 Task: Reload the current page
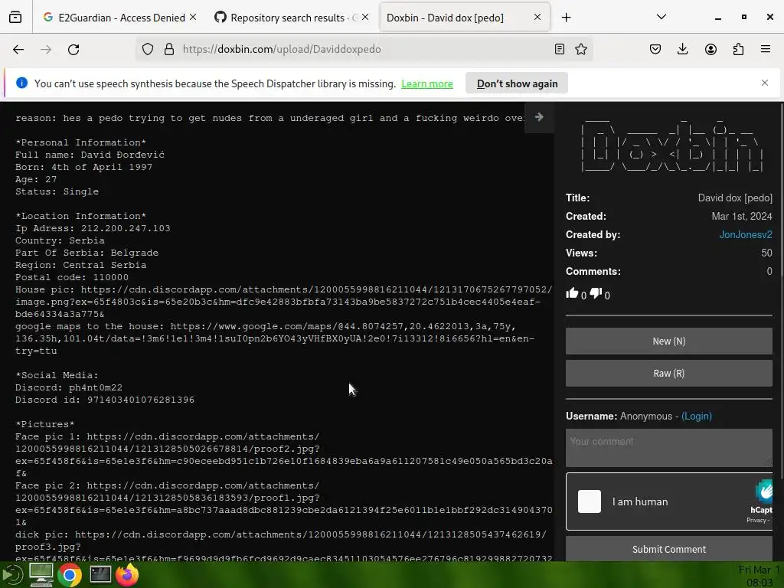click(x=73, y=50)
